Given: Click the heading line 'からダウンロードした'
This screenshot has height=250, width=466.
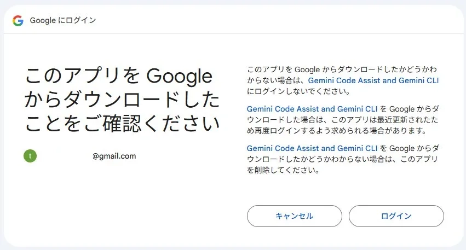Looking at the screenshot, I should point(122,100).
